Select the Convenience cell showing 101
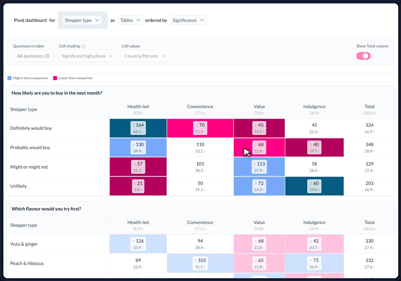Screen dimensions: 401x281 tap(200, 167)
